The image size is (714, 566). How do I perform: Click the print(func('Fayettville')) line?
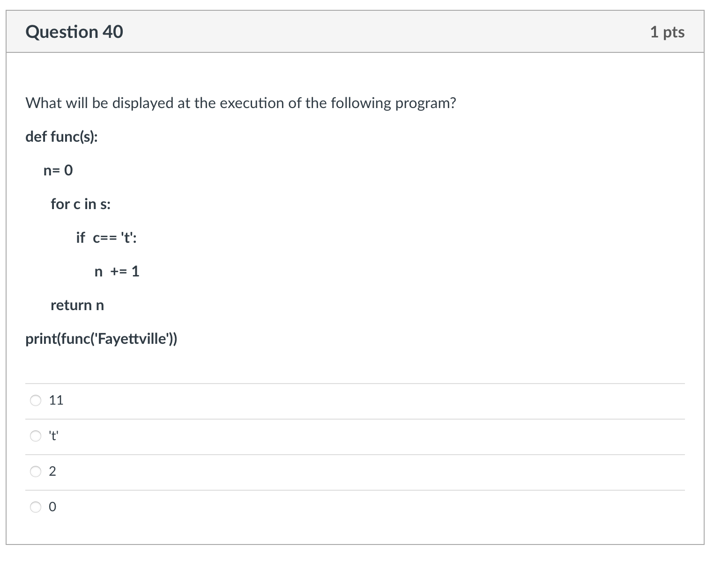102,339
